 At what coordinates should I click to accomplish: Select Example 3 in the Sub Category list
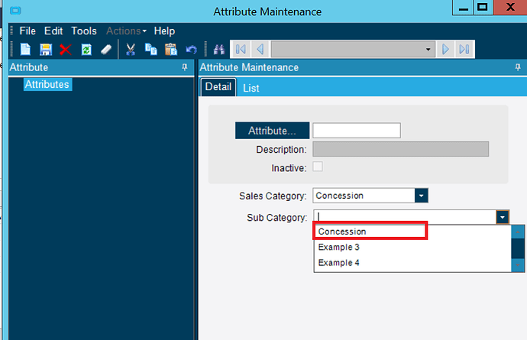[x=412, y=247]
